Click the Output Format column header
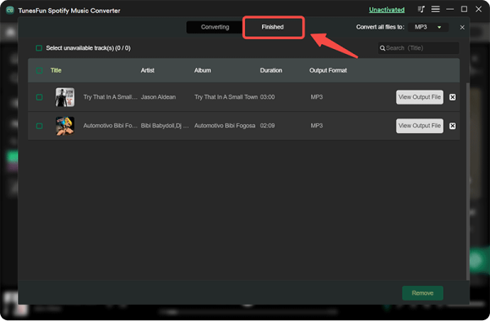This screenshot has width=490, height=321. (328, 70)
